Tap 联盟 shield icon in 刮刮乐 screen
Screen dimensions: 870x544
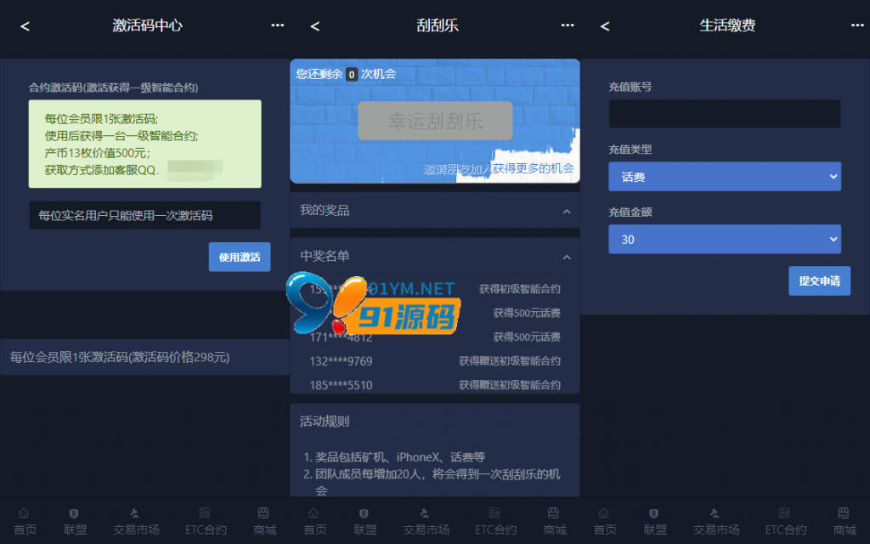tap(364, 513)
